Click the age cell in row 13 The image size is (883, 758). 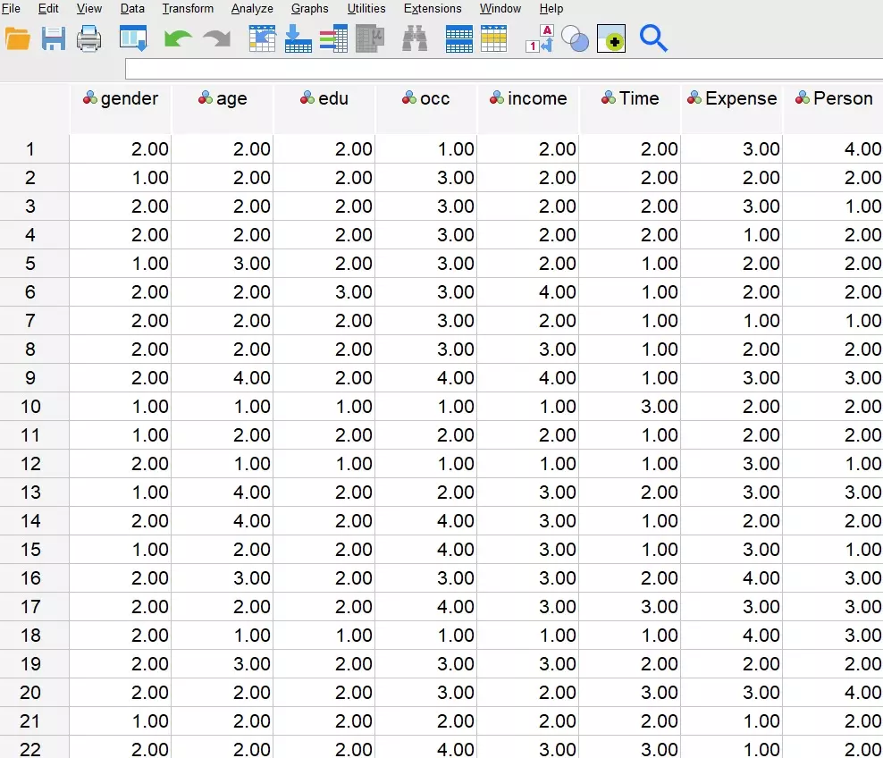pyautogui.click(x=223, y=493)
